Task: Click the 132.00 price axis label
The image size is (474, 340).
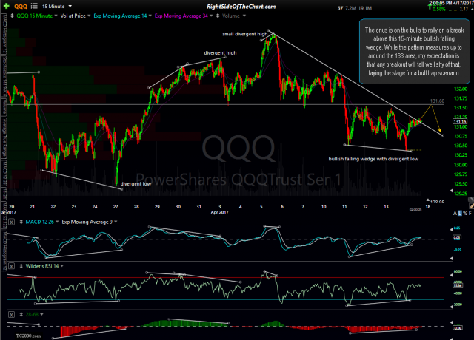Action: pyautogui.click(x=461, y=89)
